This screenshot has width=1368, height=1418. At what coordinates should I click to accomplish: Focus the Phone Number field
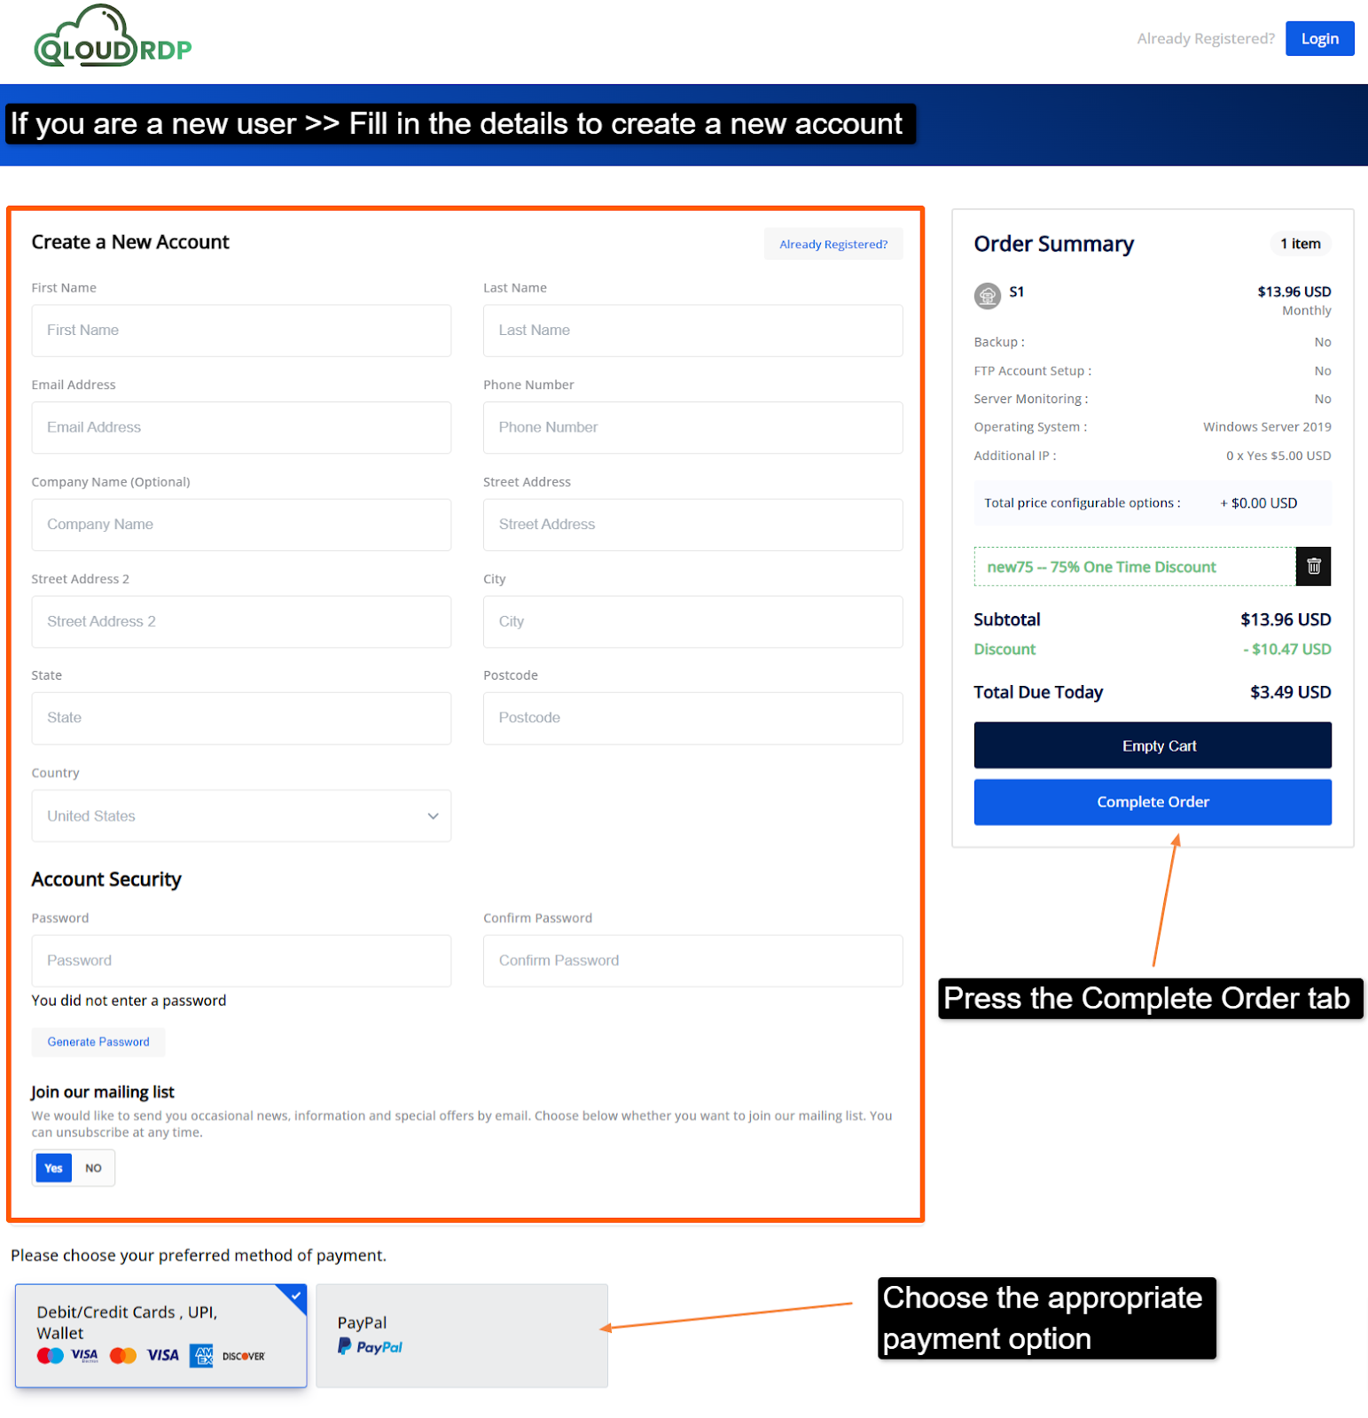tap(692, 427)
